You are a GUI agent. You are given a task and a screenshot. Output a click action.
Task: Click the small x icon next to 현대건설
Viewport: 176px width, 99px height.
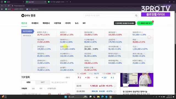click(45, 46)
